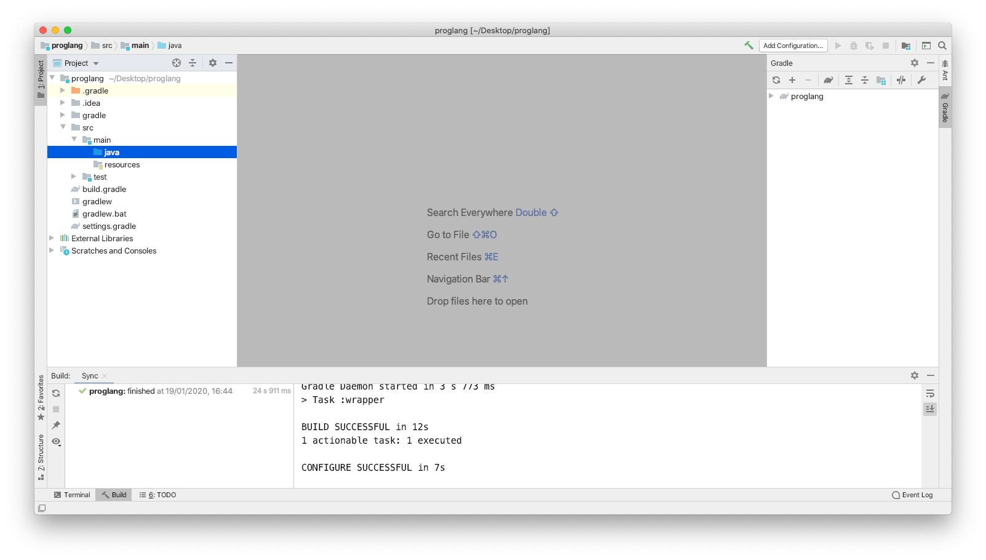Click Add Configuration button

tap(793, 45)
